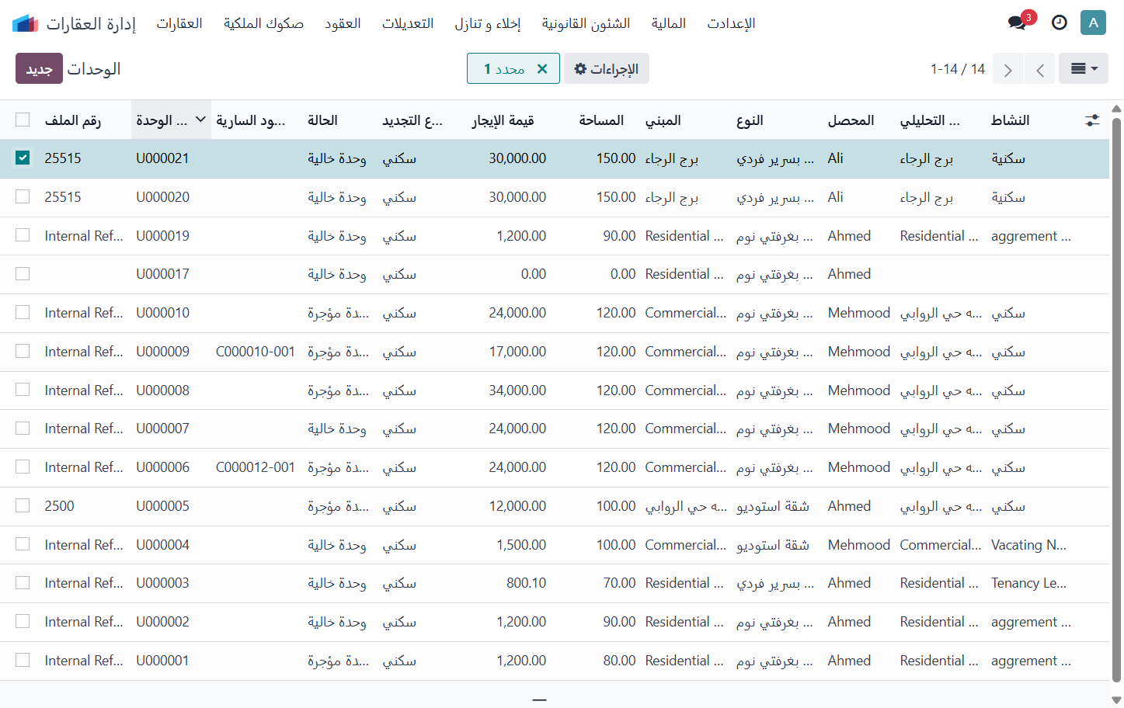
Task: Open the الإجراءات actions gear button
Action: tap(607, 68)
